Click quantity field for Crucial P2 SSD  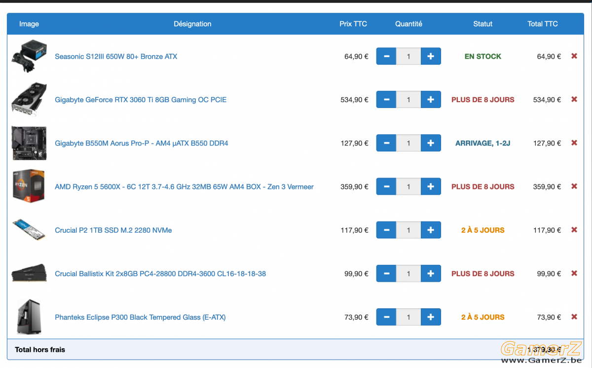click(x=408, y=230)
